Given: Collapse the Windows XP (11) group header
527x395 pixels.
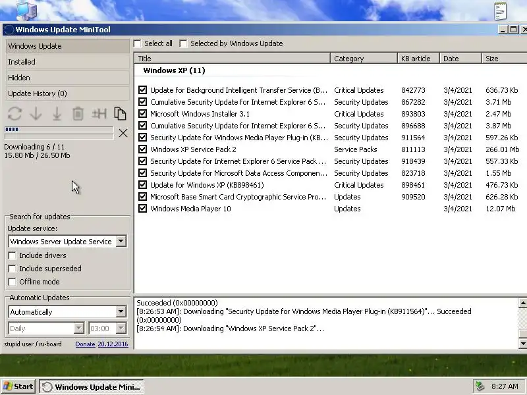Looking at the screenshot, I should 174,70.
